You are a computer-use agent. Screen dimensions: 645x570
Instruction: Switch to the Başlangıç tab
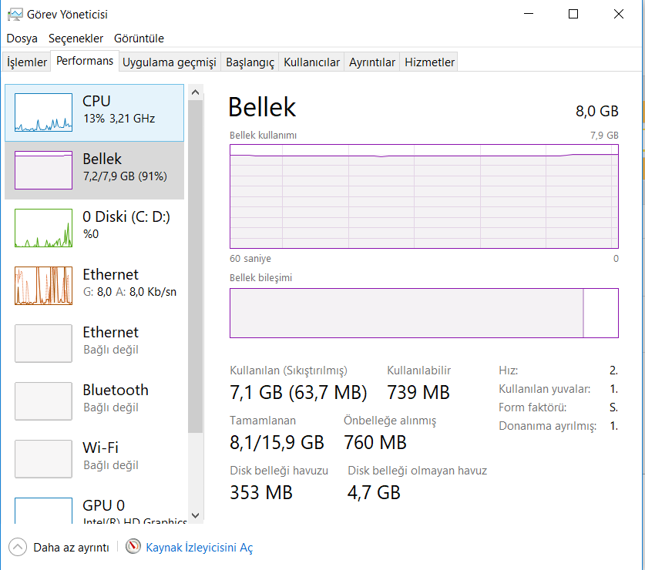(x=250, y=62)
